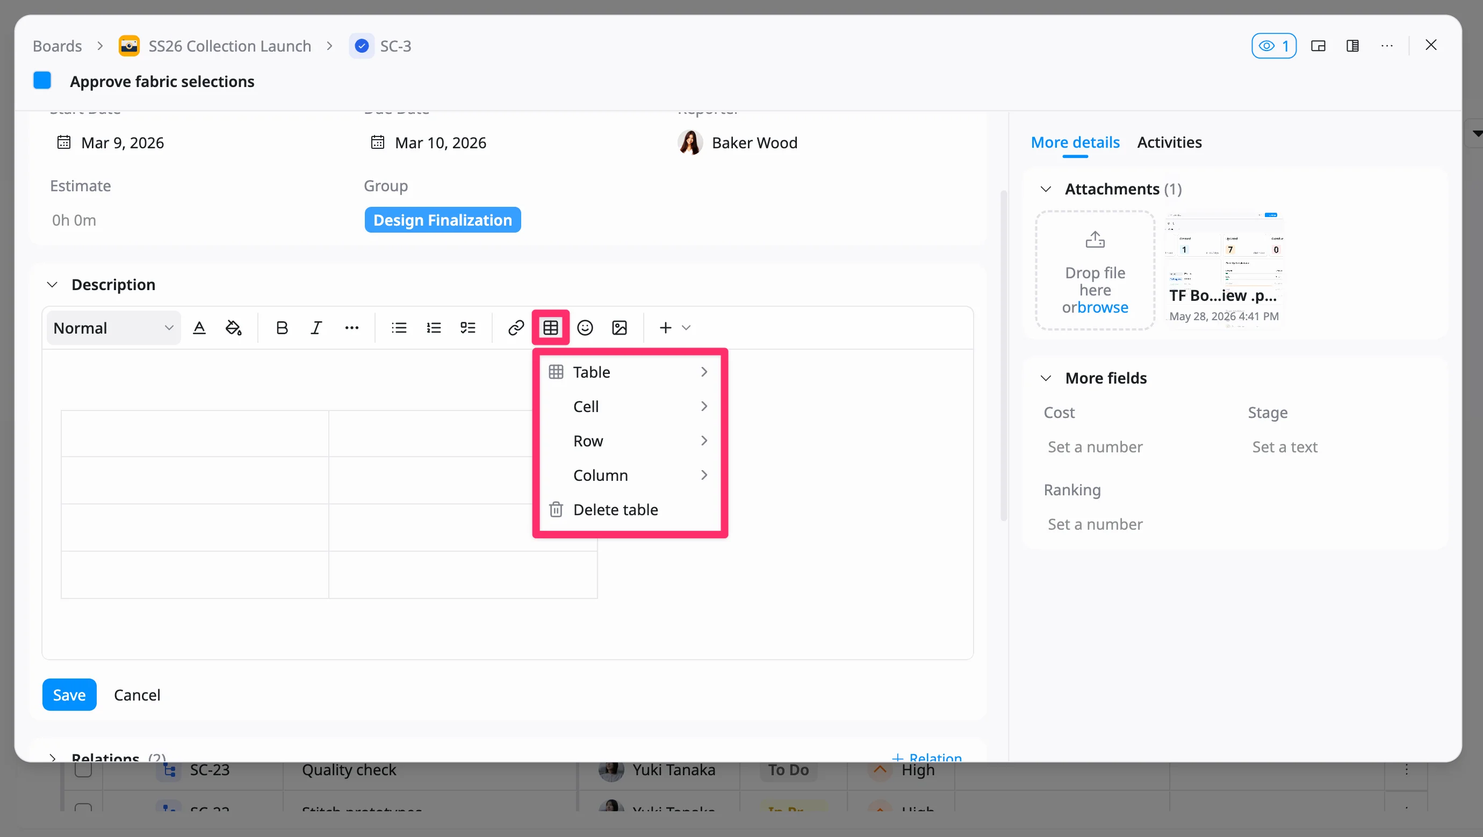Click Baker Wood's avatar

pos(690,142)
